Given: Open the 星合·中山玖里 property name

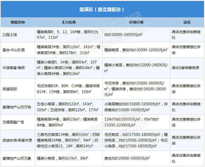Looking at the screenshot, I should point(14,50).
